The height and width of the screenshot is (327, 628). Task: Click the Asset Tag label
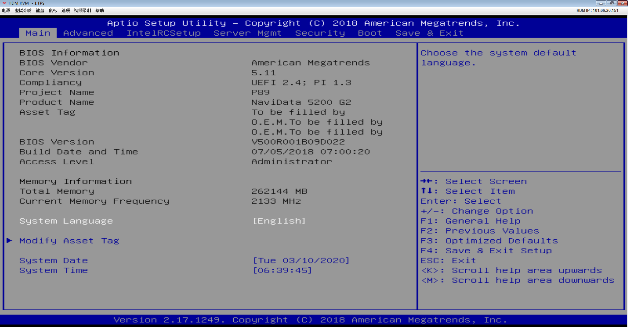(x=47, y=112)
